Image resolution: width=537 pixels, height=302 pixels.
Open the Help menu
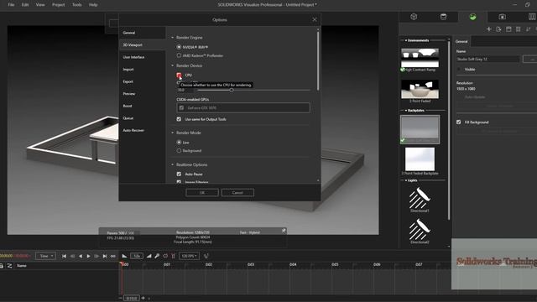(93, 5)
